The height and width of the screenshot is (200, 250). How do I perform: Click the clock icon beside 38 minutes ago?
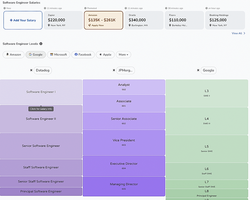coord(166,8)
